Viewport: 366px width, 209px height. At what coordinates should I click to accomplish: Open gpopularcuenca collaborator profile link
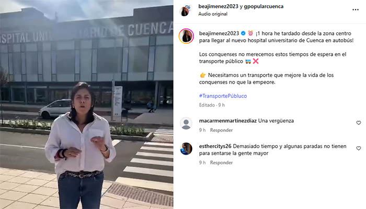[264, 6]
